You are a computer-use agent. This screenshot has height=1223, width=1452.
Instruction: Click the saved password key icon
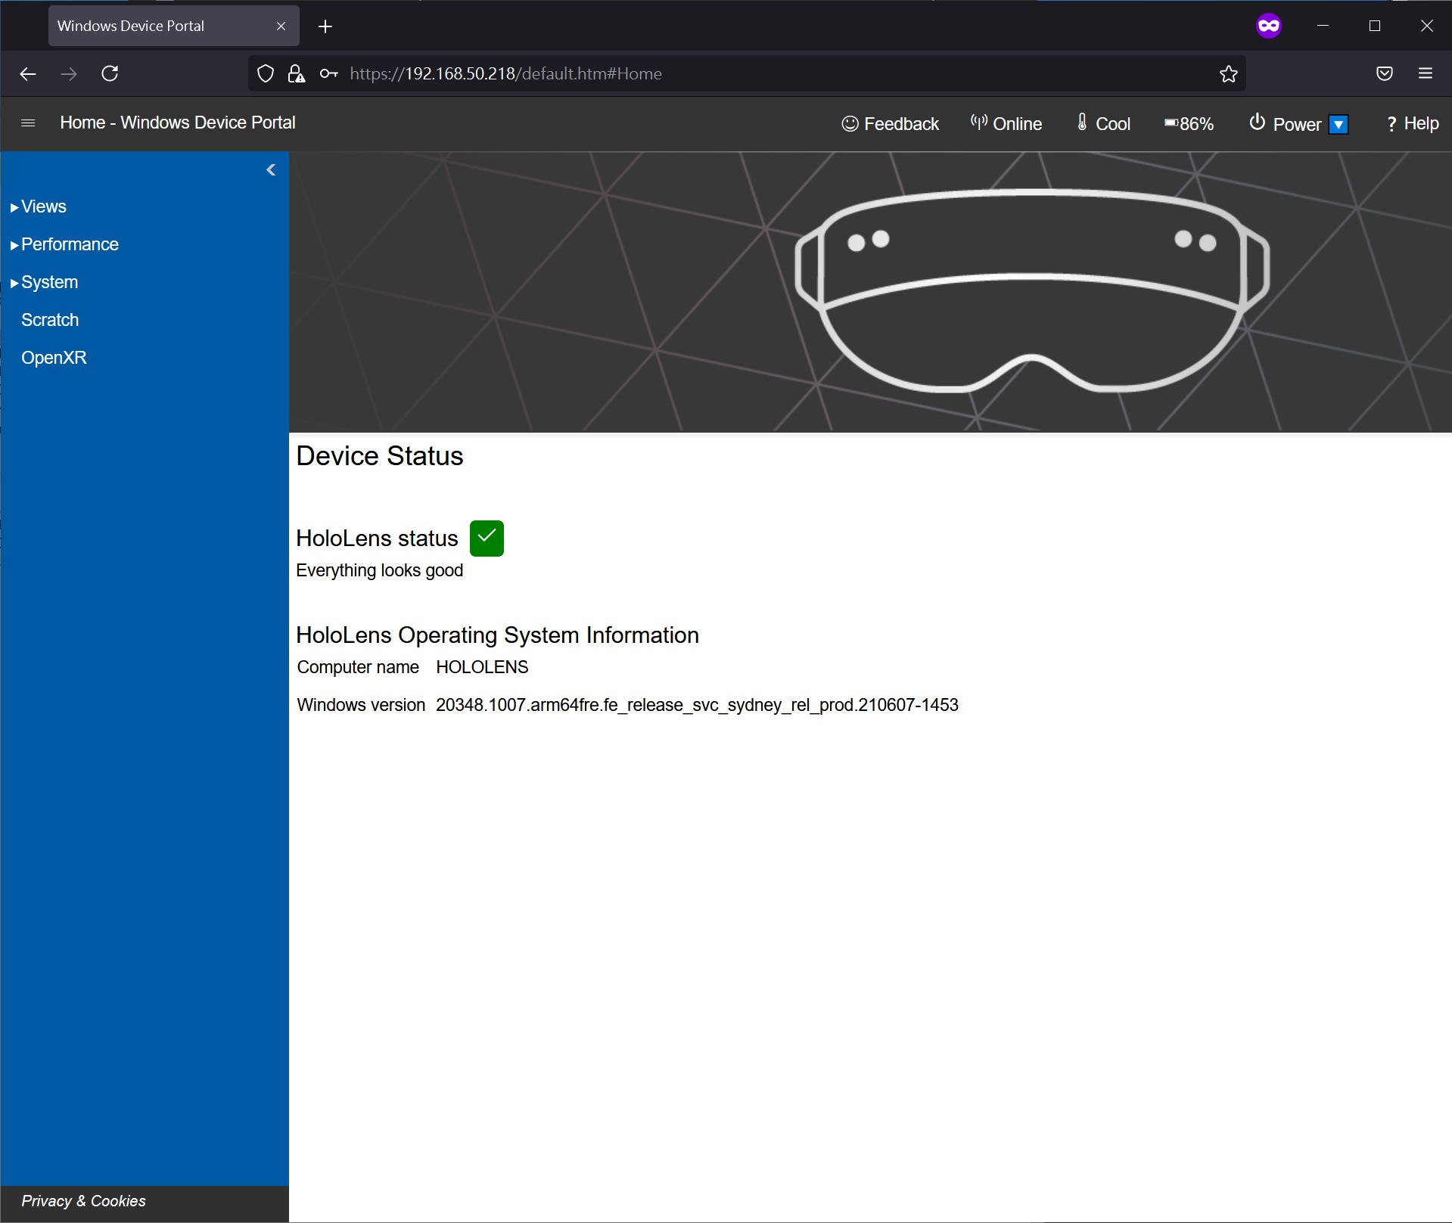tap(328, 73)
